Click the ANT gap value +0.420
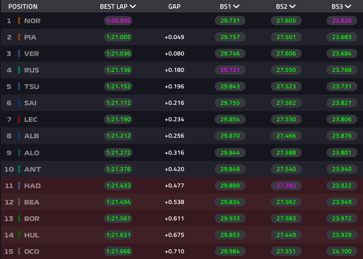 [175, 169]
